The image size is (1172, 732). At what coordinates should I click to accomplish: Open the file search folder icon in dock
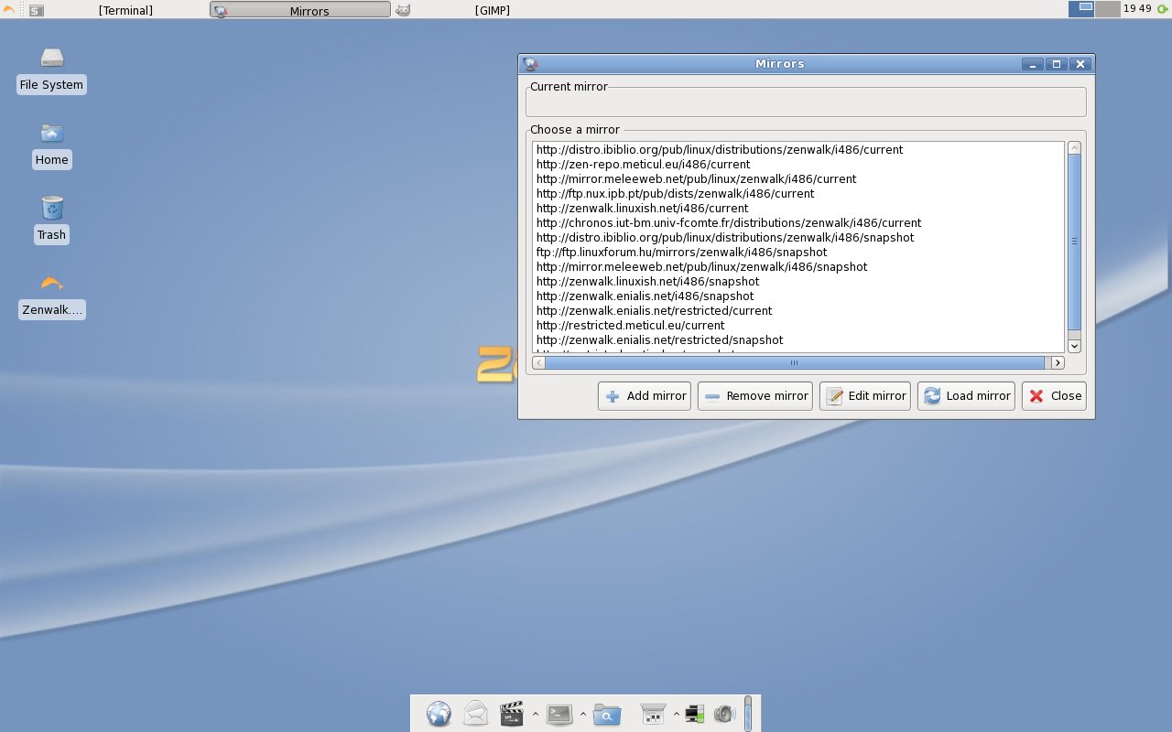click(607, 714)
